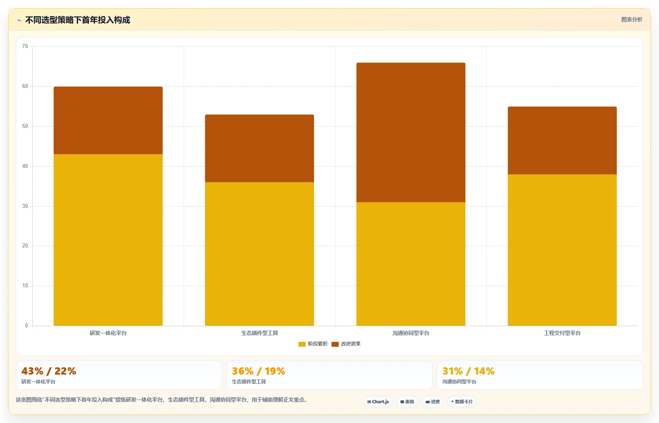This screenshot has width=659, height=423.
Task: Click the x-axis label 工程交付型平台
Action: pos(562,333)
